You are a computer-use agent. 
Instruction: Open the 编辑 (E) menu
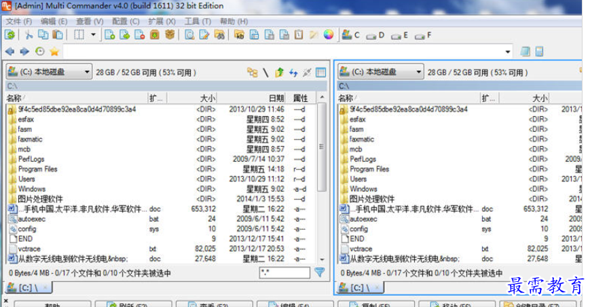tap(54, 22)
